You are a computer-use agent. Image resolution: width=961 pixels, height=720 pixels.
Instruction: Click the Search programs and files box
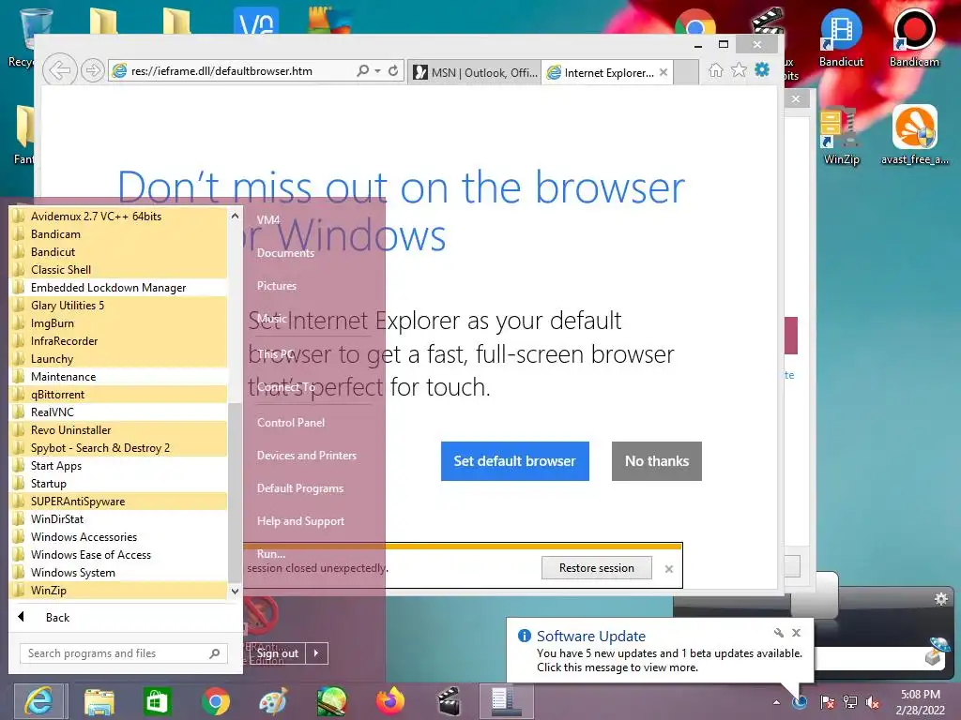click(124, 653)
